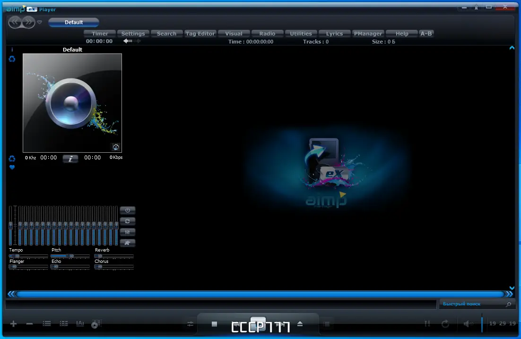Click the Chorus slider
Image resolution: width=521 pixels, height=339 pixels.
pos(113,267)
